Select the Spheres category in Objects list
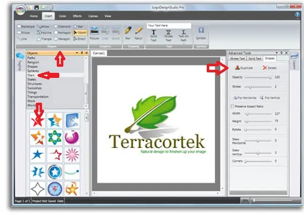This screenshot has height=215, width=304. tap(55, 71)
